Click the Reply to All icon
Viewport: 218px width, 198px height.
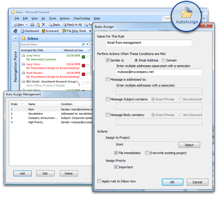[64, 25]
